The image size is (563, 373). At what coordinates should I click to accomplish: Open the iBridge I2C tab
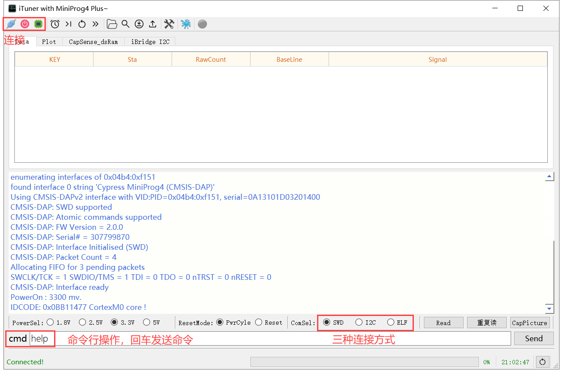tap(150, 42)
